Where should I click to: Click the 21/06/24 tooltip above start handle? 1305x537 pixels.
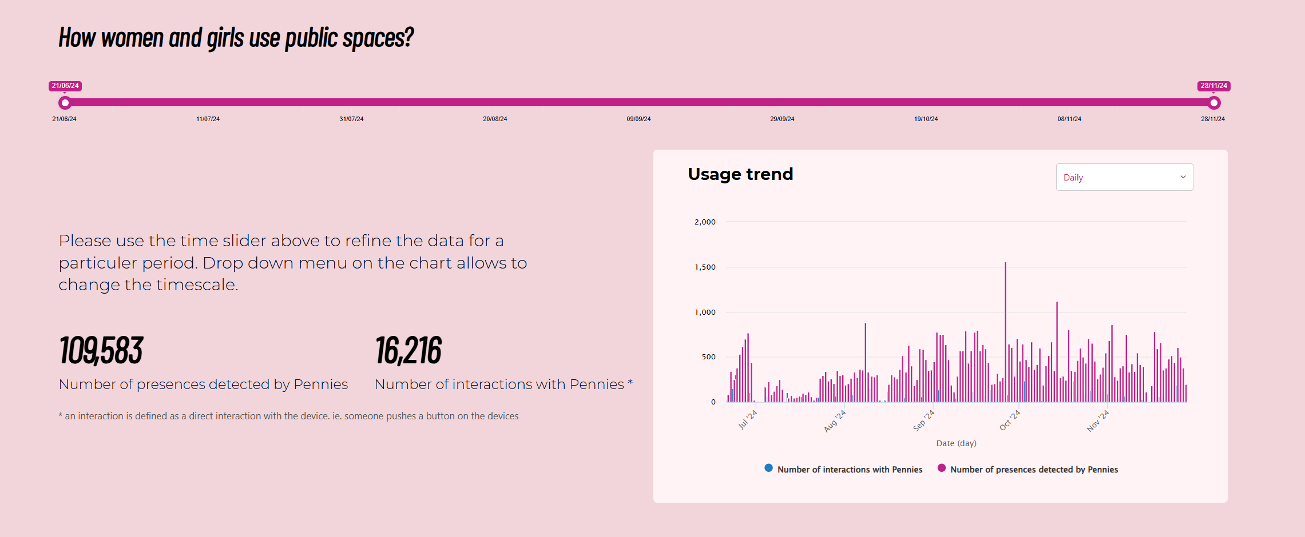(65, 86)
